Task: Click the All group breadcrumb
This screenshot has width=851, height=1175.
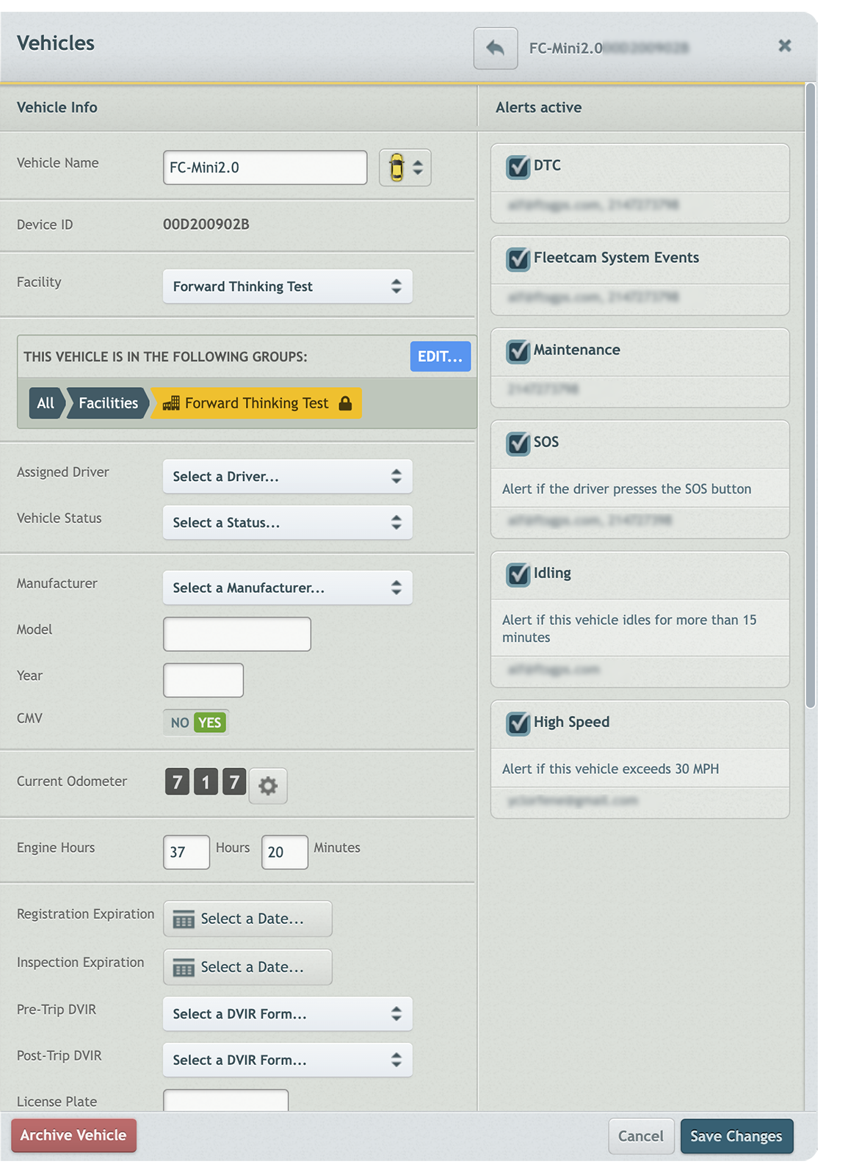Action: click(x=46, y=403)
